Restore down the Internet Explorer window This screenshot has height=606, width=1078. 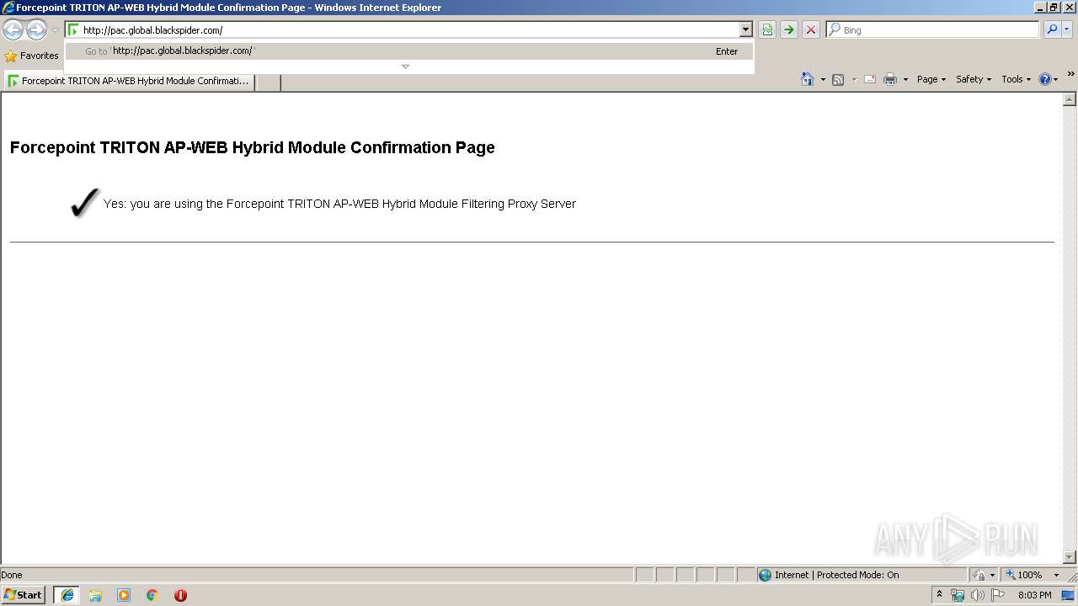[1054, 7]
